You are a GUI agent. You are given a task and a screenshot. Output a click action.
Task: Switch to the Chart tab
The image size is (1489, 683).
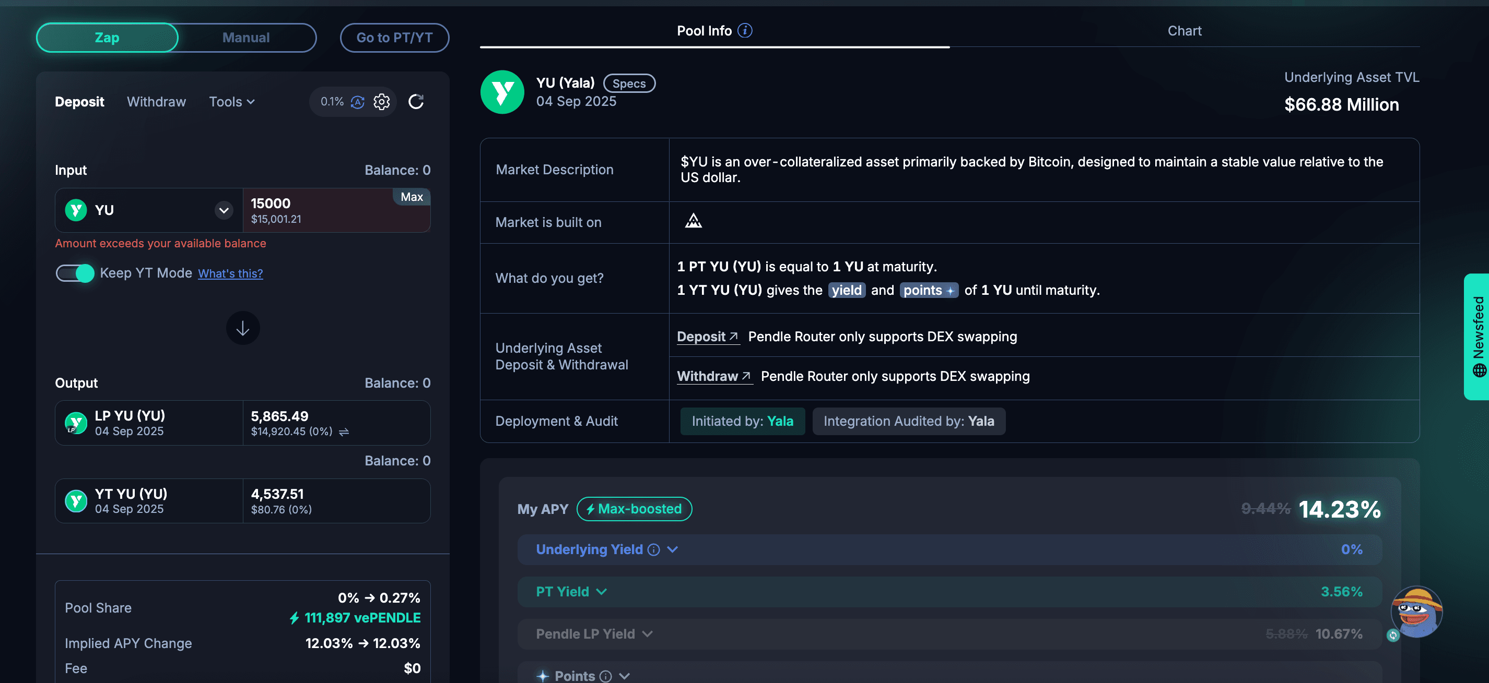point(1185,31)
